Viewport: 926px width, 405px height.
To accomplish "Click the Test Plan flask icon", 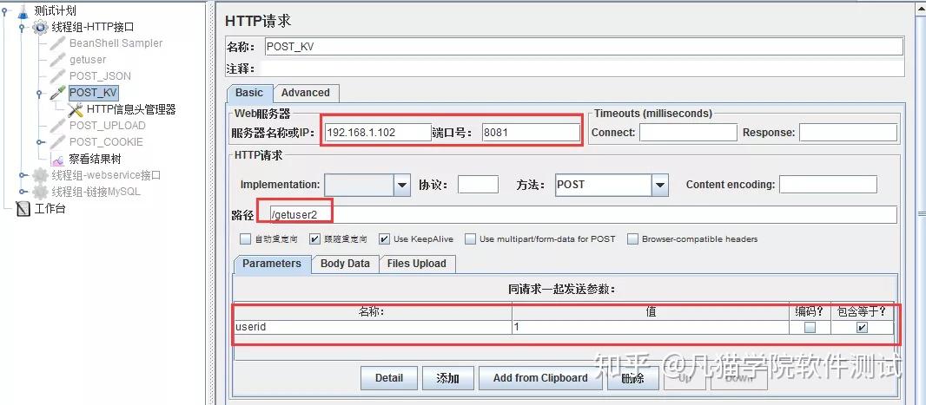I will [x=23, y=10].
